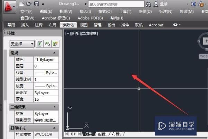Expand more quick access toolbar commands
Image resolution: width=208 pixels, height=139 pixels.
[x=43, y=4]
